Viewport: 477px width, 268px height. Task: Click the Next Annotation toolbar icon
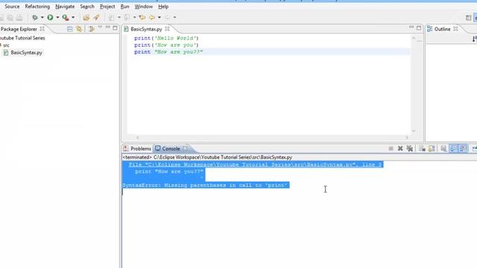[x=112, y=17]
